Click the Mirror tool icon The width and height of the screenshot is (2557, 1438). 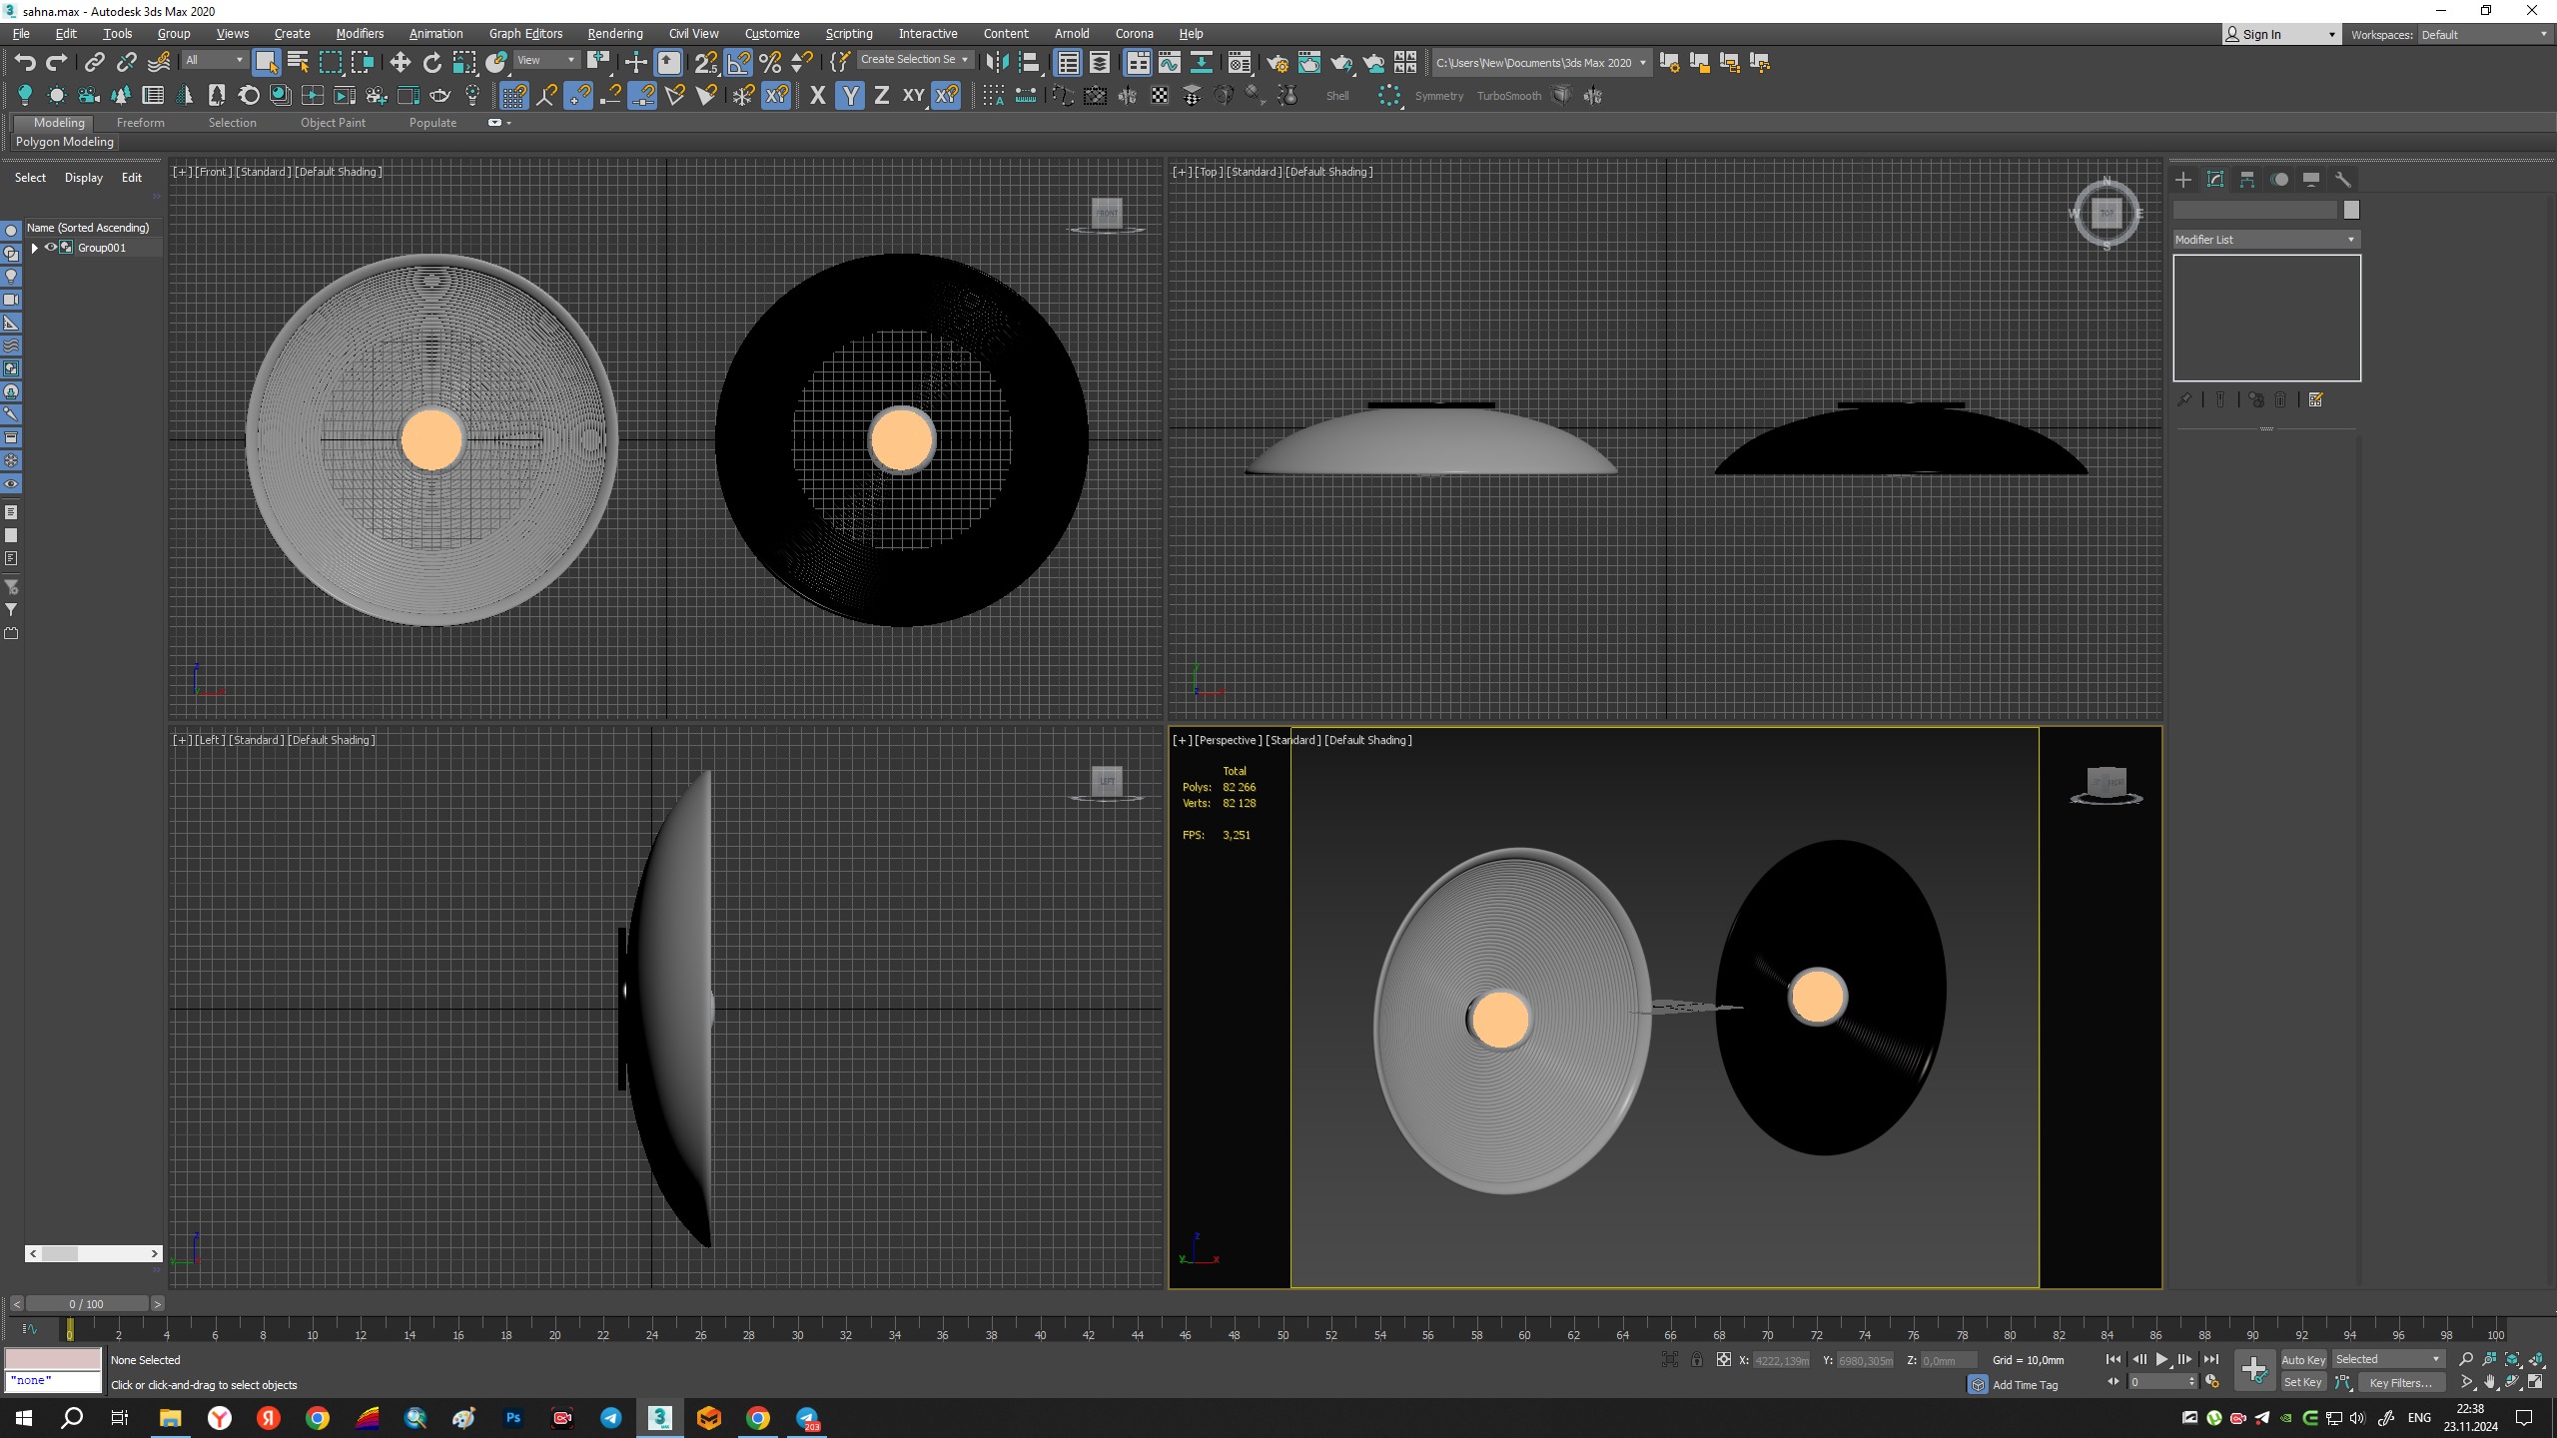tap(996, 63)
